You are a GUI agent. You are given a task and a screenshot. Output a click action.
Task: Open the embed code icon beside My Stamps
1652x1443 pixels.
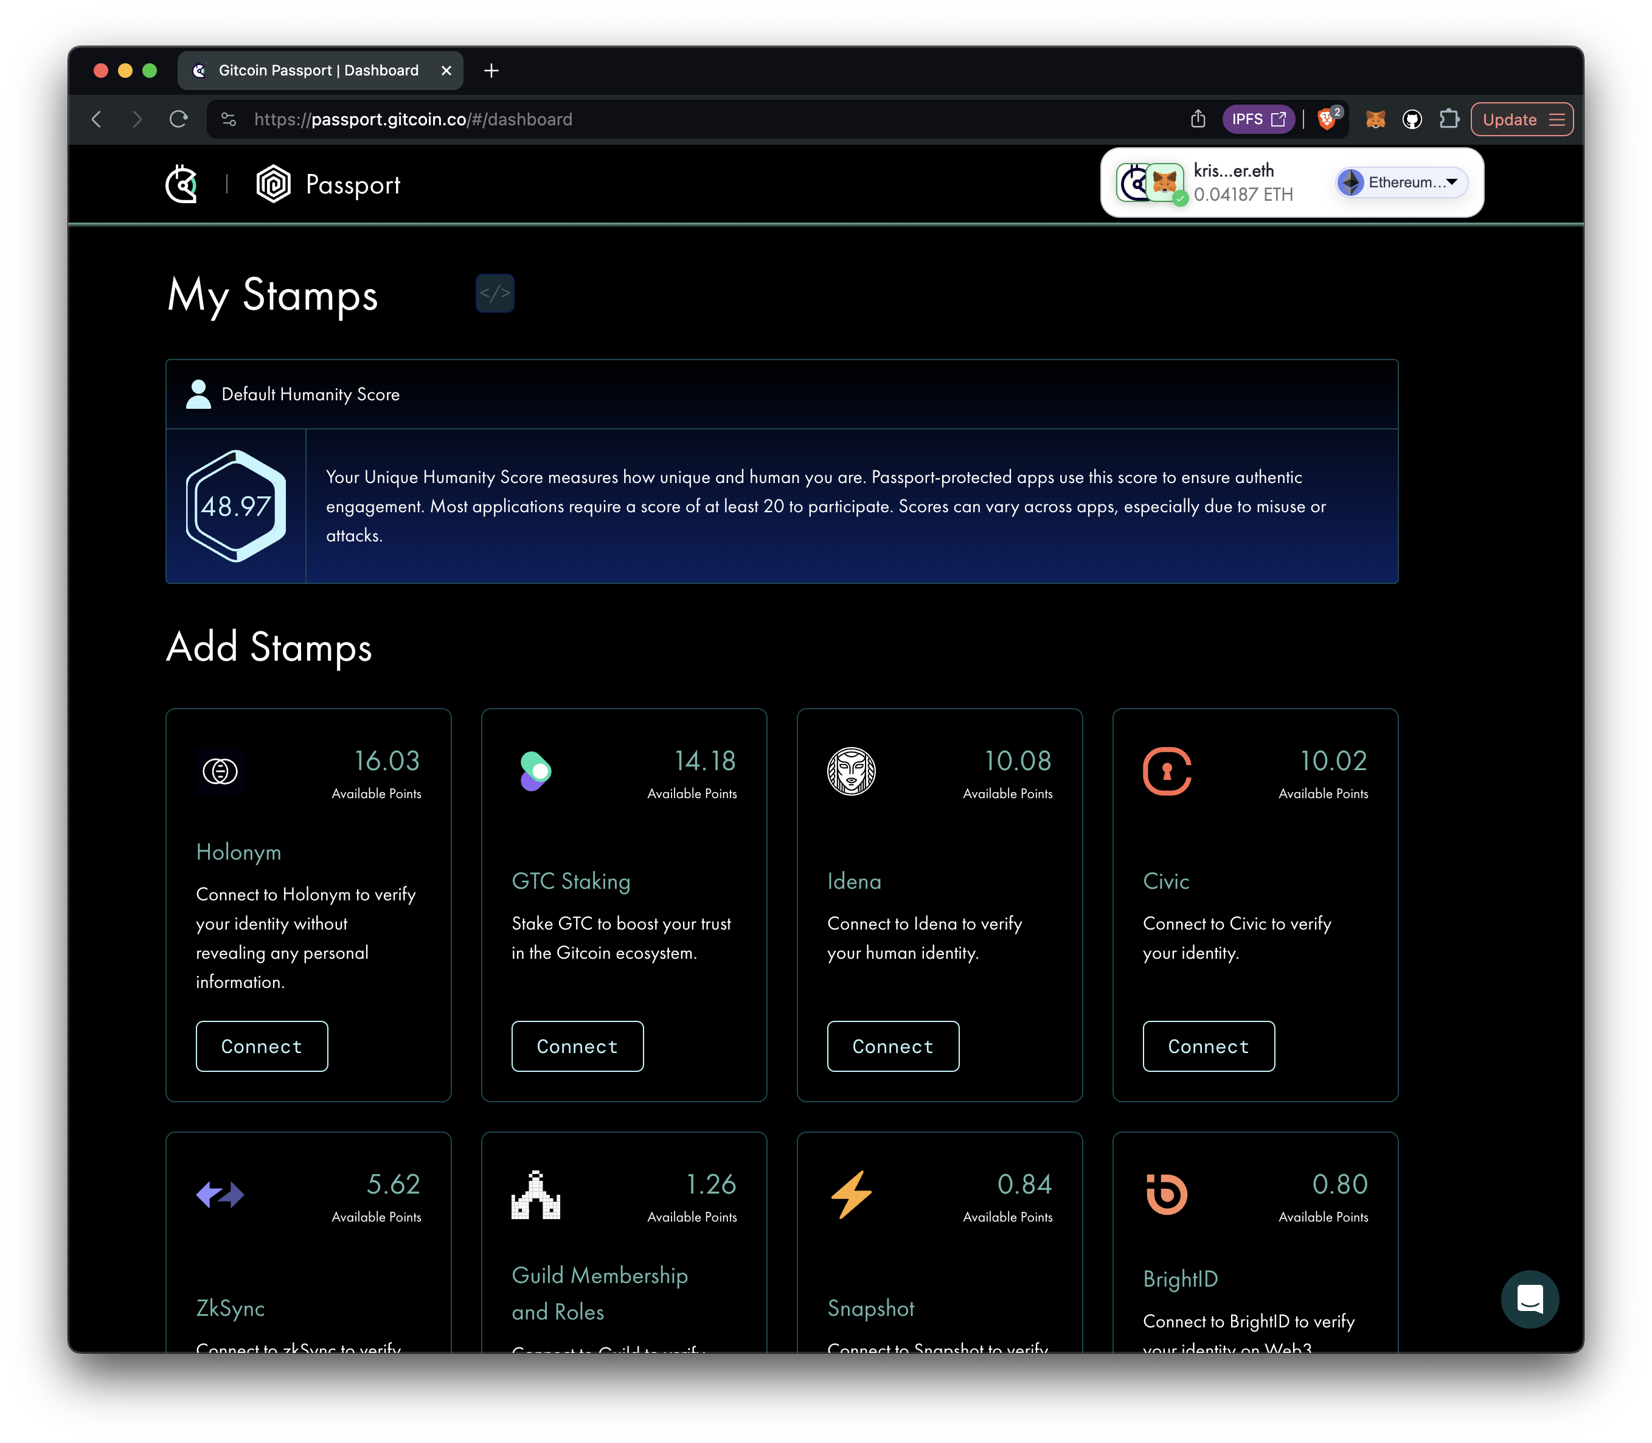pyautogui.click(x=495, y=293)
